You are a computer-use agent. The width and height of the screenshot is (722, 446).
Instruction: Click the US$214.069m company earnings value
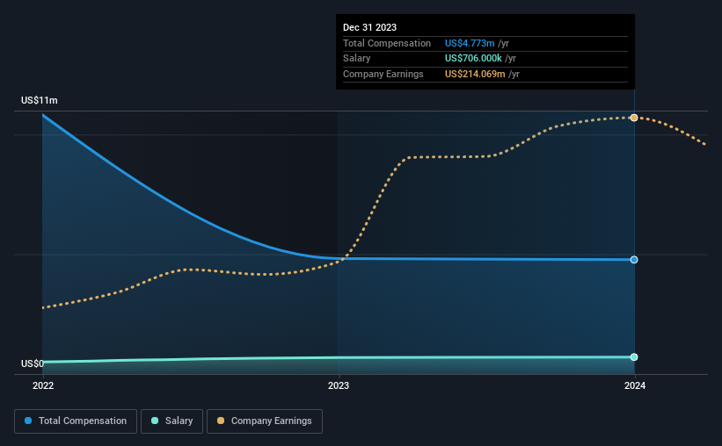pos(475,74)
